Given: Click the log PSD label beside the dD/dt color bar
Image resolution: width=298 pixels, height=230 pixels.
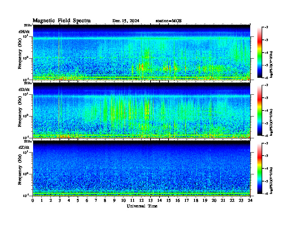Looking at the screenshot, I should 271,122.
